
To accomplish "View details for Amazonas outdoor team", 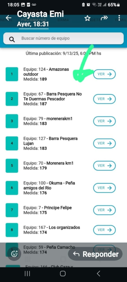I will (x=104, y=74).
